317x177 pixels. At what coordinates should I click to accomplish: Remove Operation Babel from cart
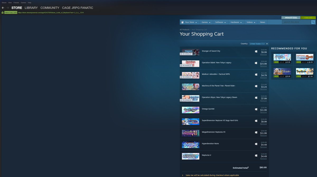(263, 66)
